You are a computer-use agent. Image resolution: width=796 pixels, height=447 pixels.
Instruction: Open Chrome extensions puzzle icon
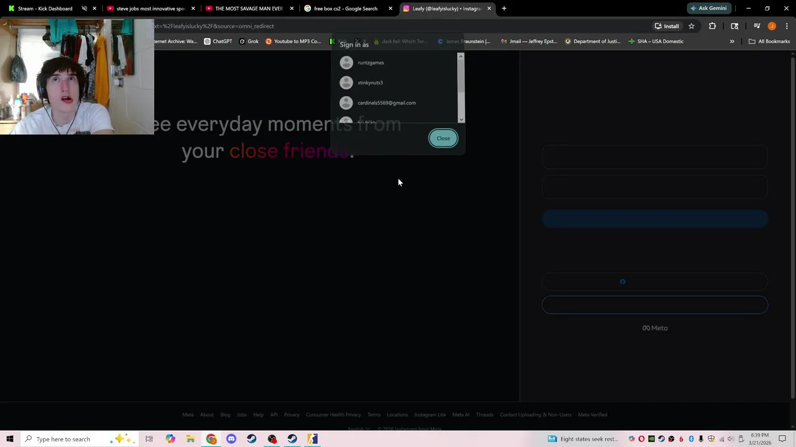click(x=712, y=26)
